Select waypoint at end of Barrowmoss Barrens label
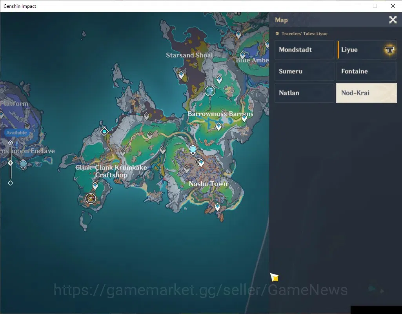The width and height of the screenshot is (402, 314). click(244, 118)
